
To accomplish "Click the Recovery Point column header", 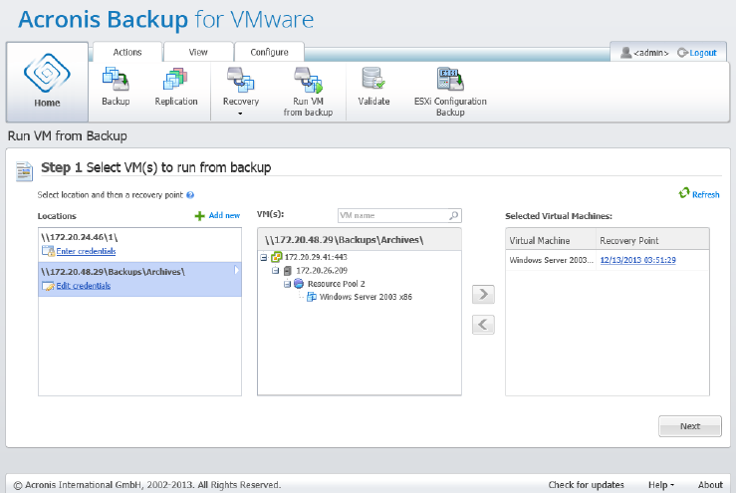I will (652, 240).
